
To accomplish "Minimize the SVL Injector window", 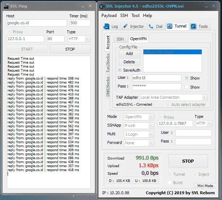I will pyautogui.click(x=206, y=7).
